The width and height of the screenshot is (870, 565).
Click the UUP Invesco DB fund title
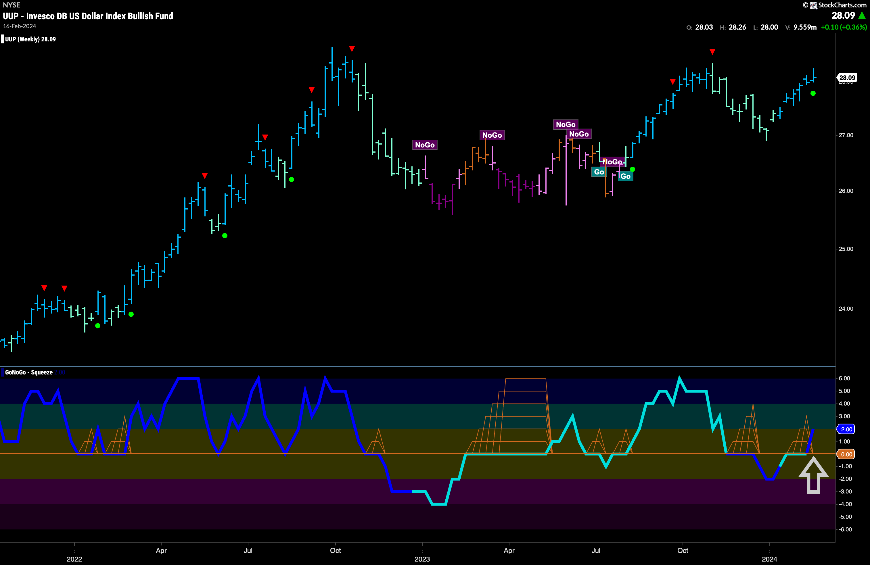pyautogui.click(x=88, y=16)
